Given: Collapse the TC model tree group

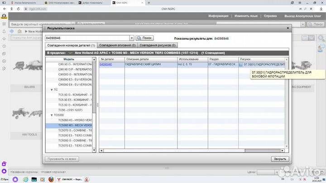Looking at the screenshot, I should point(51,90).
